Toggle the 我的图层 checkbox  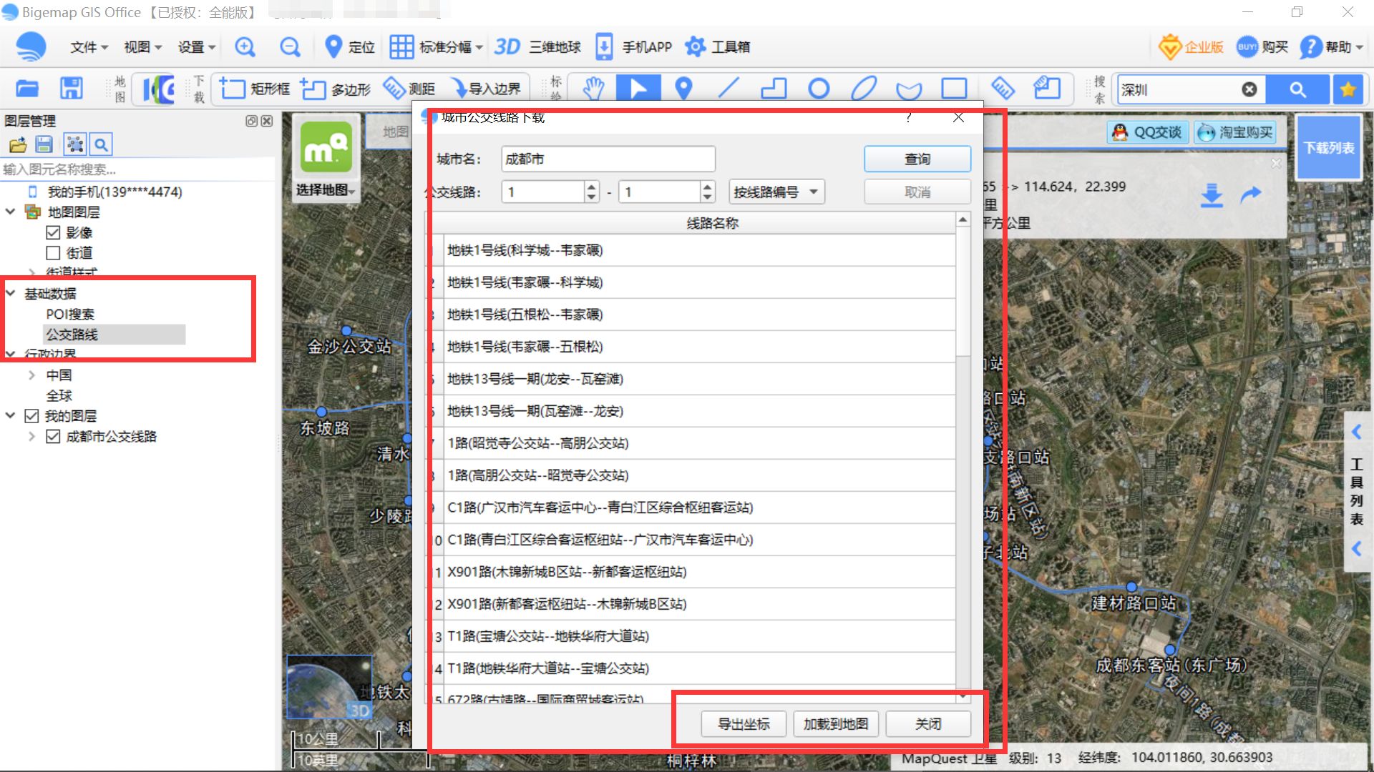(31, 416)
